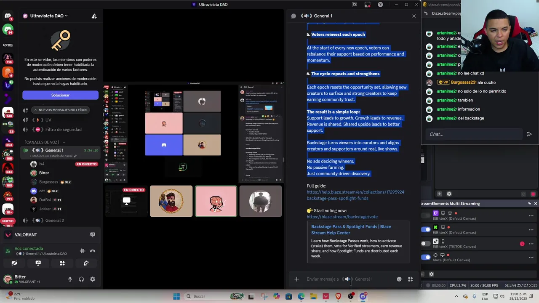Screen dimensions: 539x303
Task: Open StreamElements Multi-Streaming settings gear
Action: pos(431,274)
